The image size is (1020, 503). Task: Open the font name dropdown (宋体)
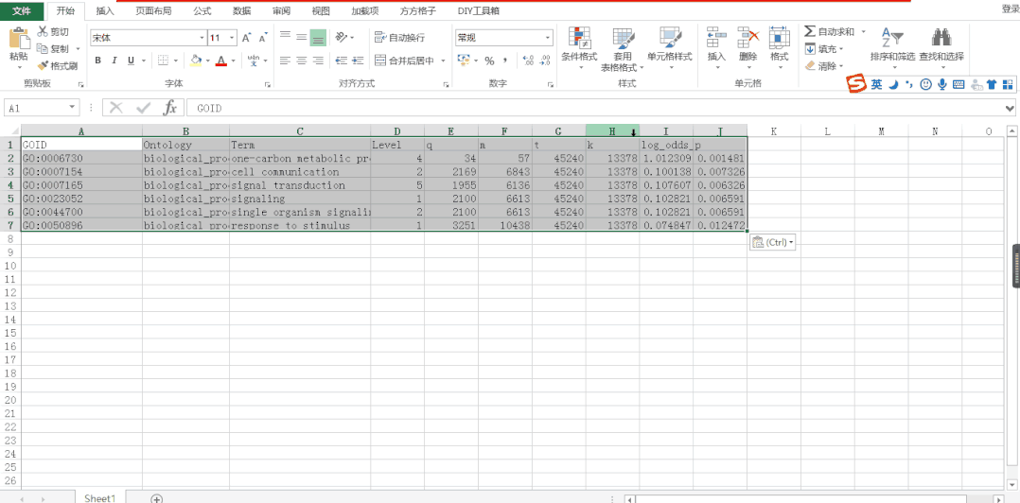coord(202,38)
